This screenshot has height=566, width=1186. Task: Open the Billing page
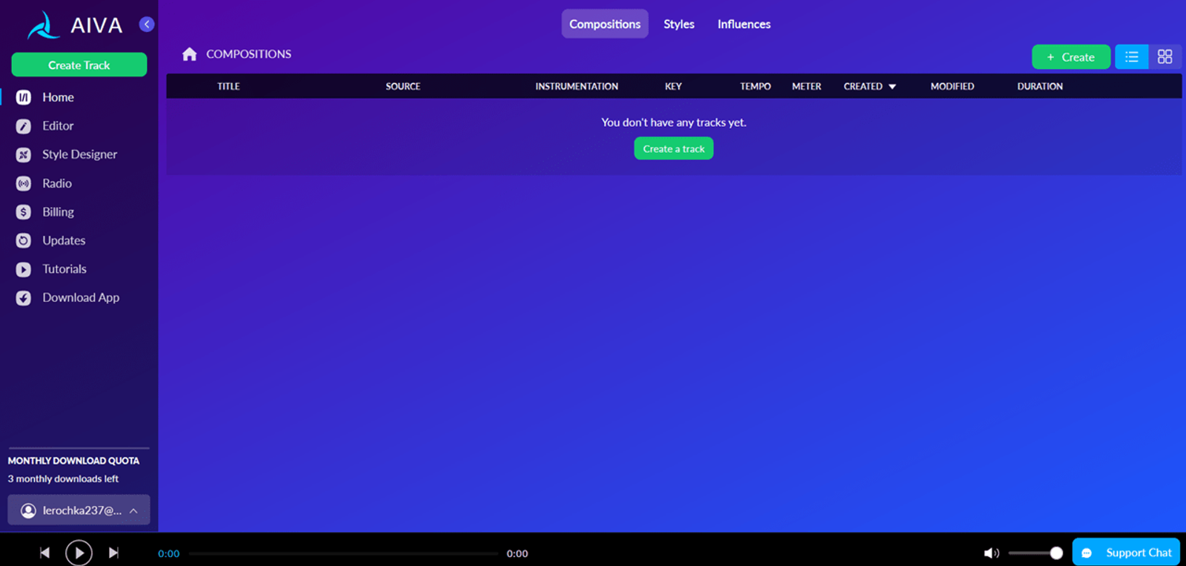(58, 212)
